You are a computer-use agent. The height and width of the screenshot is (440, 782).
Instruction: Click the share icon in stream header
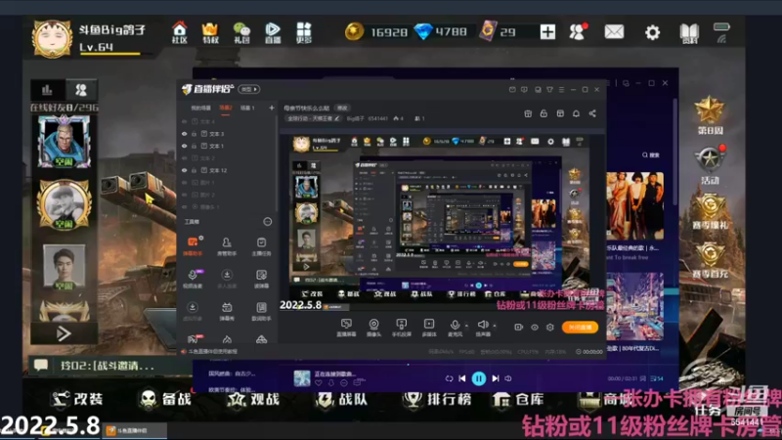click(592, 113)
